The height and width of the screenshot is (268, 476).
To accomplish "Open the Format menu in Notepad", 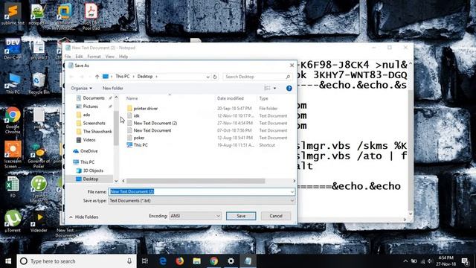I will pos(94,57).
